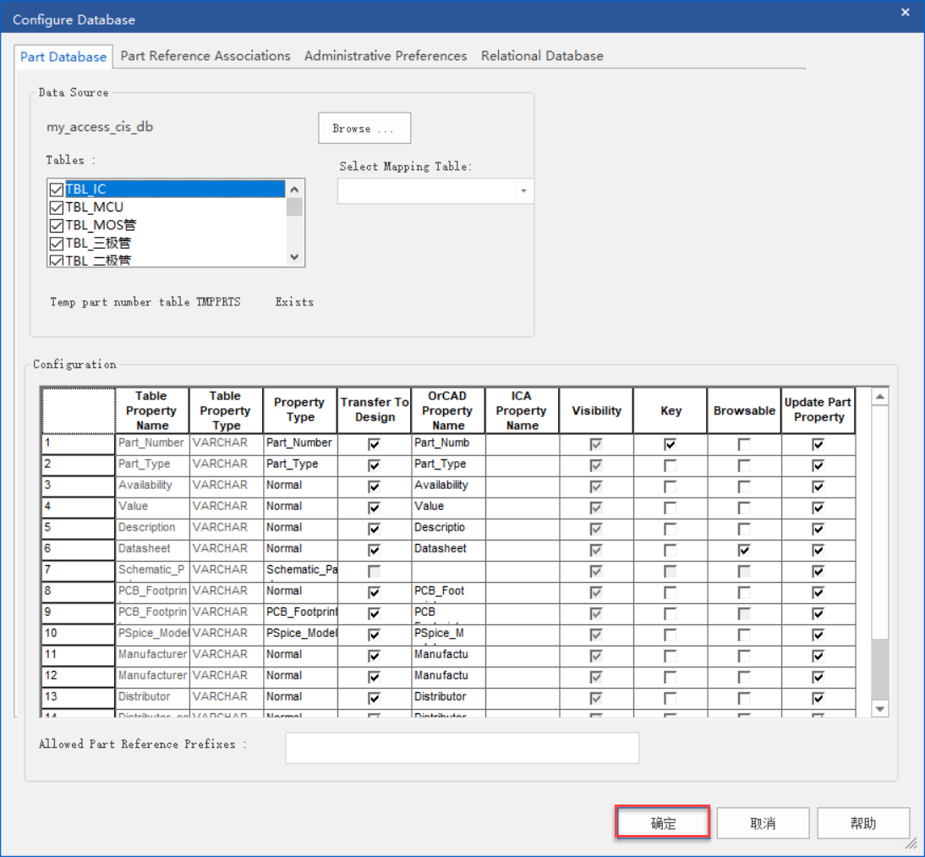Click the Browse button for data source
925x857 pixels.
[364, 129]
